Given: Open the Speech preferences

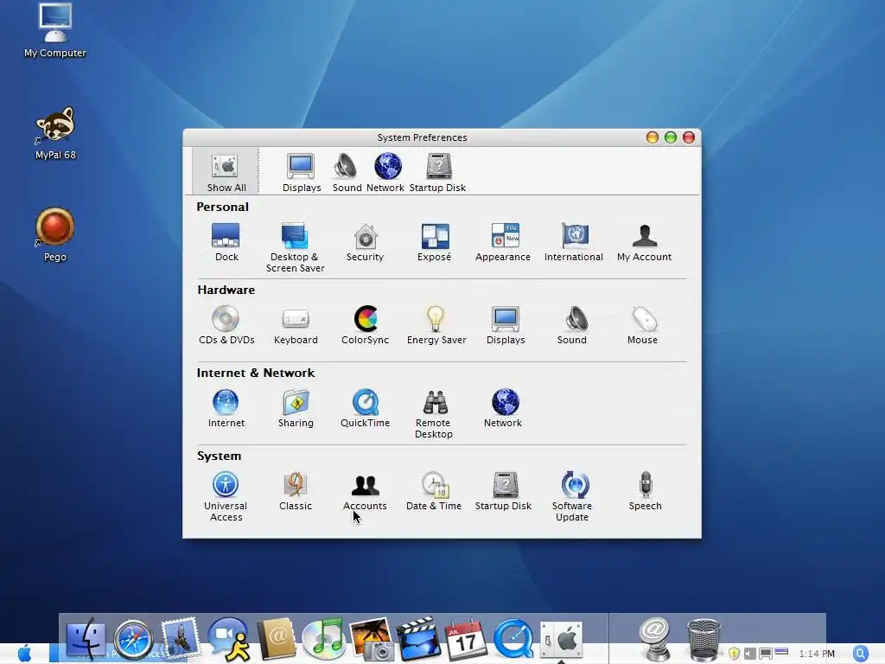Looking at the screenshot, I should click(645, 491).
